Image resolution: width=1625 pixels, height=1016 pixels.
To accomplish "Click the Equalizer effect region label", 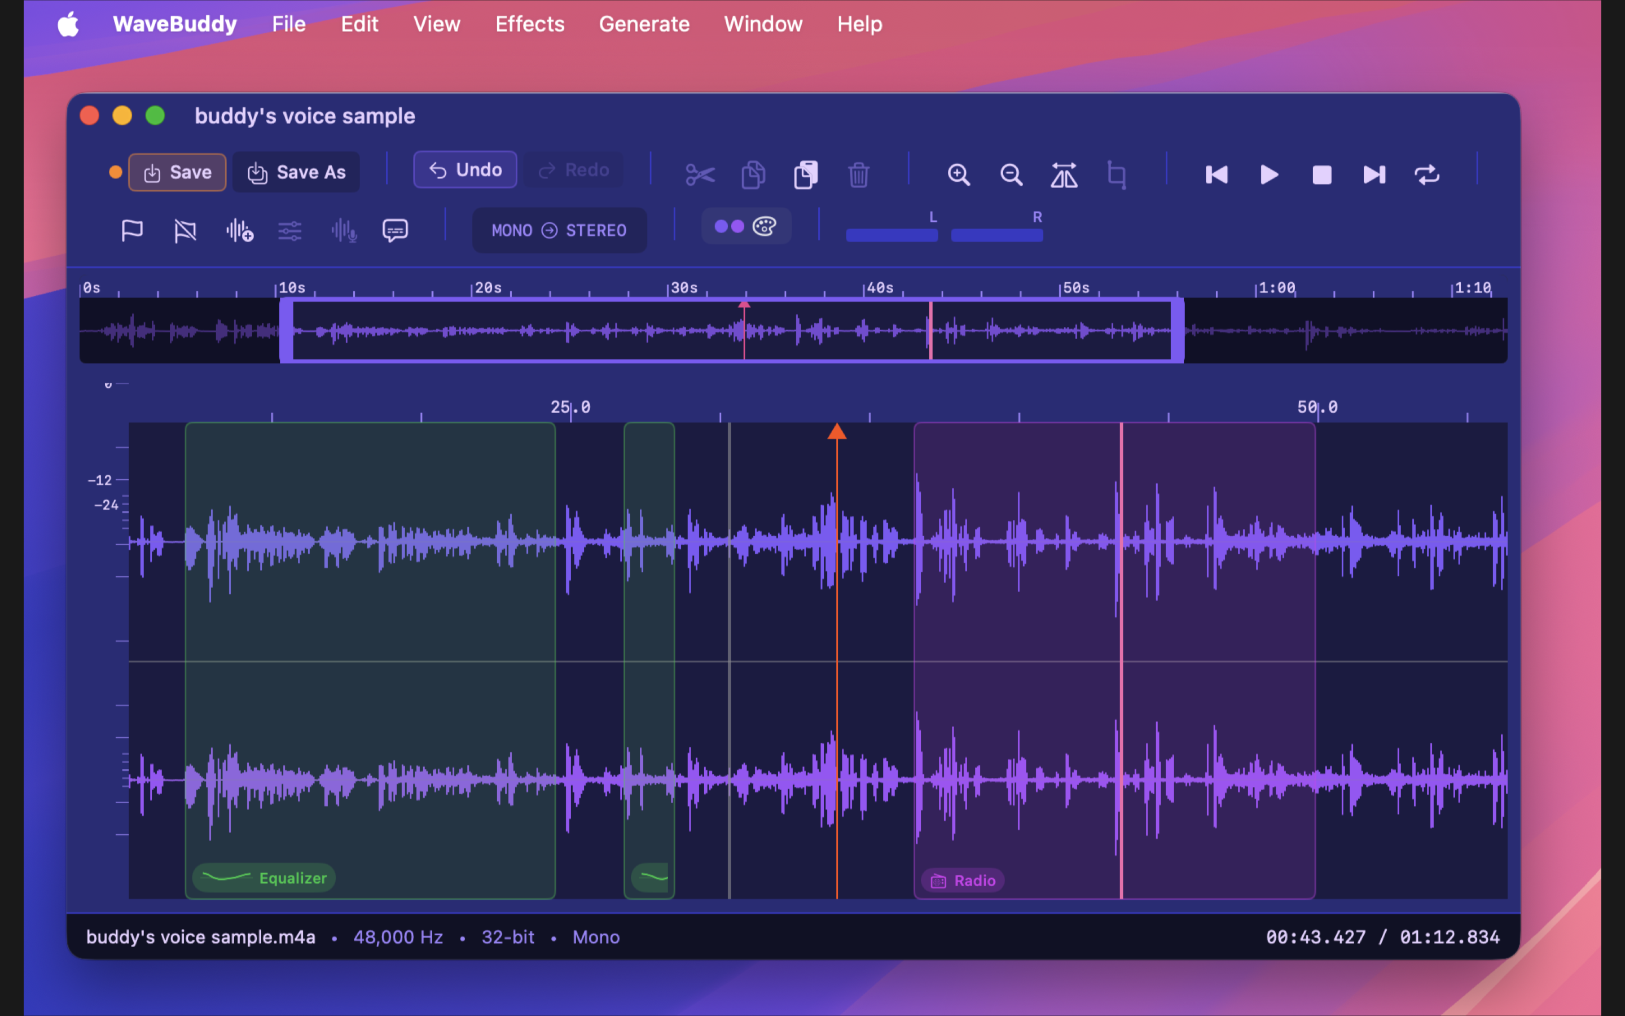I will [264, 878].
